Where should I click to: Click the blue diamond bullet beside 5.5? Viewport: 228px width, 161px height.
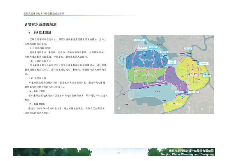click(x=29, y=32)
